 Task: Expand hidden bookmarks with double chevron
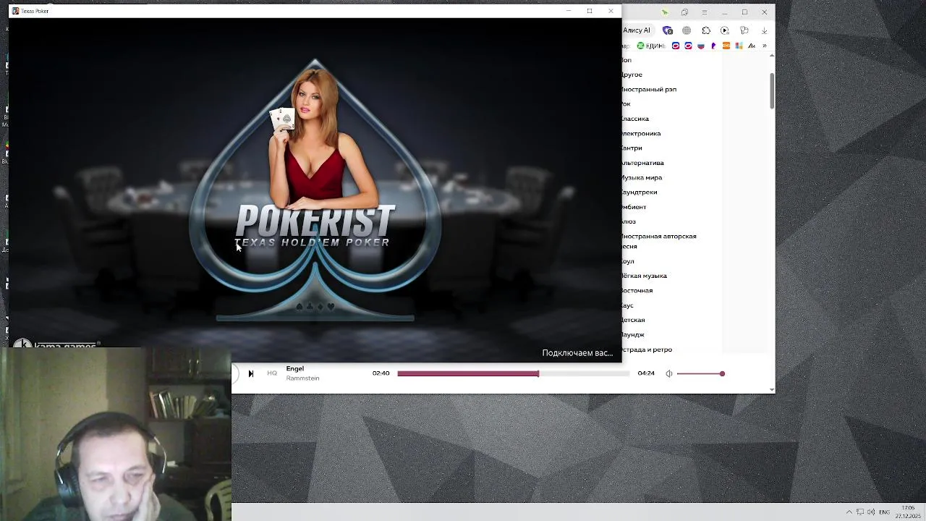(x=764, y=46)
